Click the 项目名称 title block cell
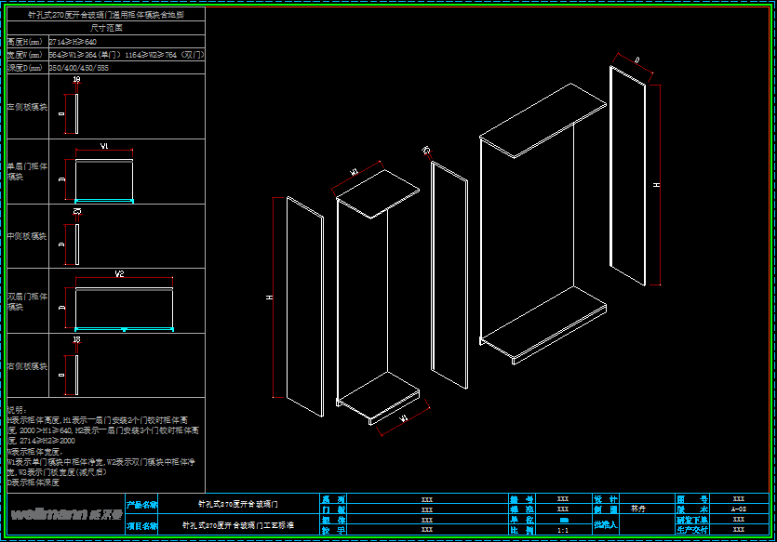Screen dimensions: 777x542 point(142,526)
